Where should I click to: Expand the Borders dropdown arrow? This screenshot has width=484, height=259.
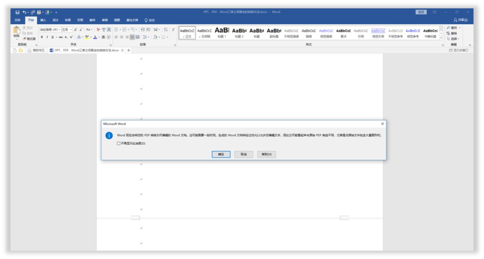coord(167,37)
